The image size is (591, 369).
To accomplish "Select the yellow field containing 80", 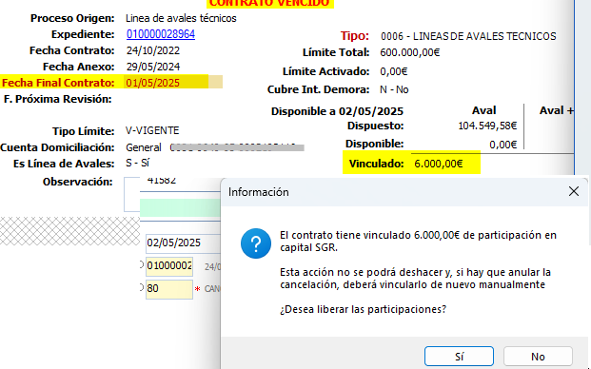I will click(169, 289).
